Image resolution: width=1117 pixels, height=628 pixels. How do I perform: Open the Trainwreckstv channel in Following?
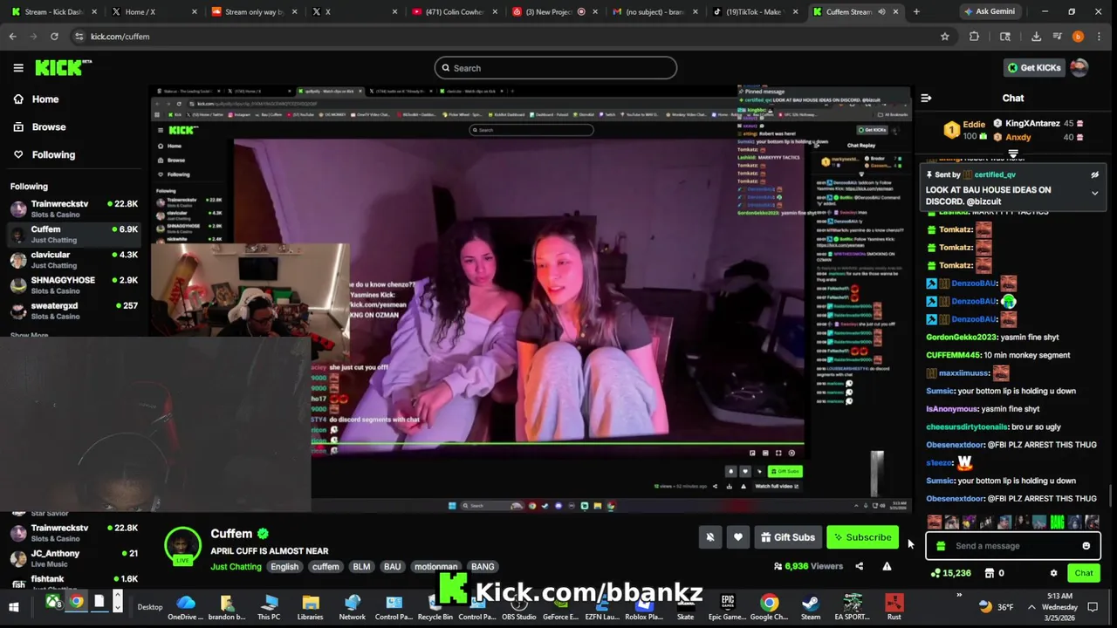click(x=74, y=208)
